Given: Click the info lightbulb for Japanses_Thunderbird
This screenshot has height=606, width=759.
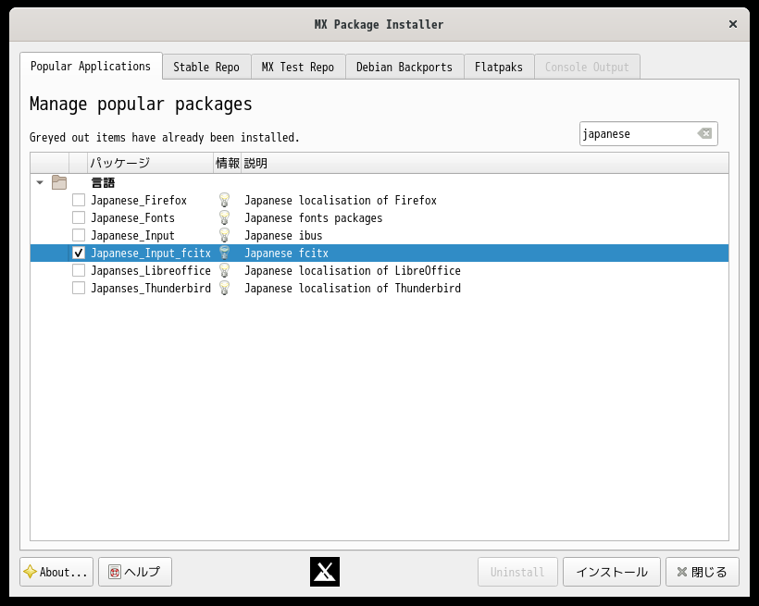Looking at the screenshot, I should 223,288.
